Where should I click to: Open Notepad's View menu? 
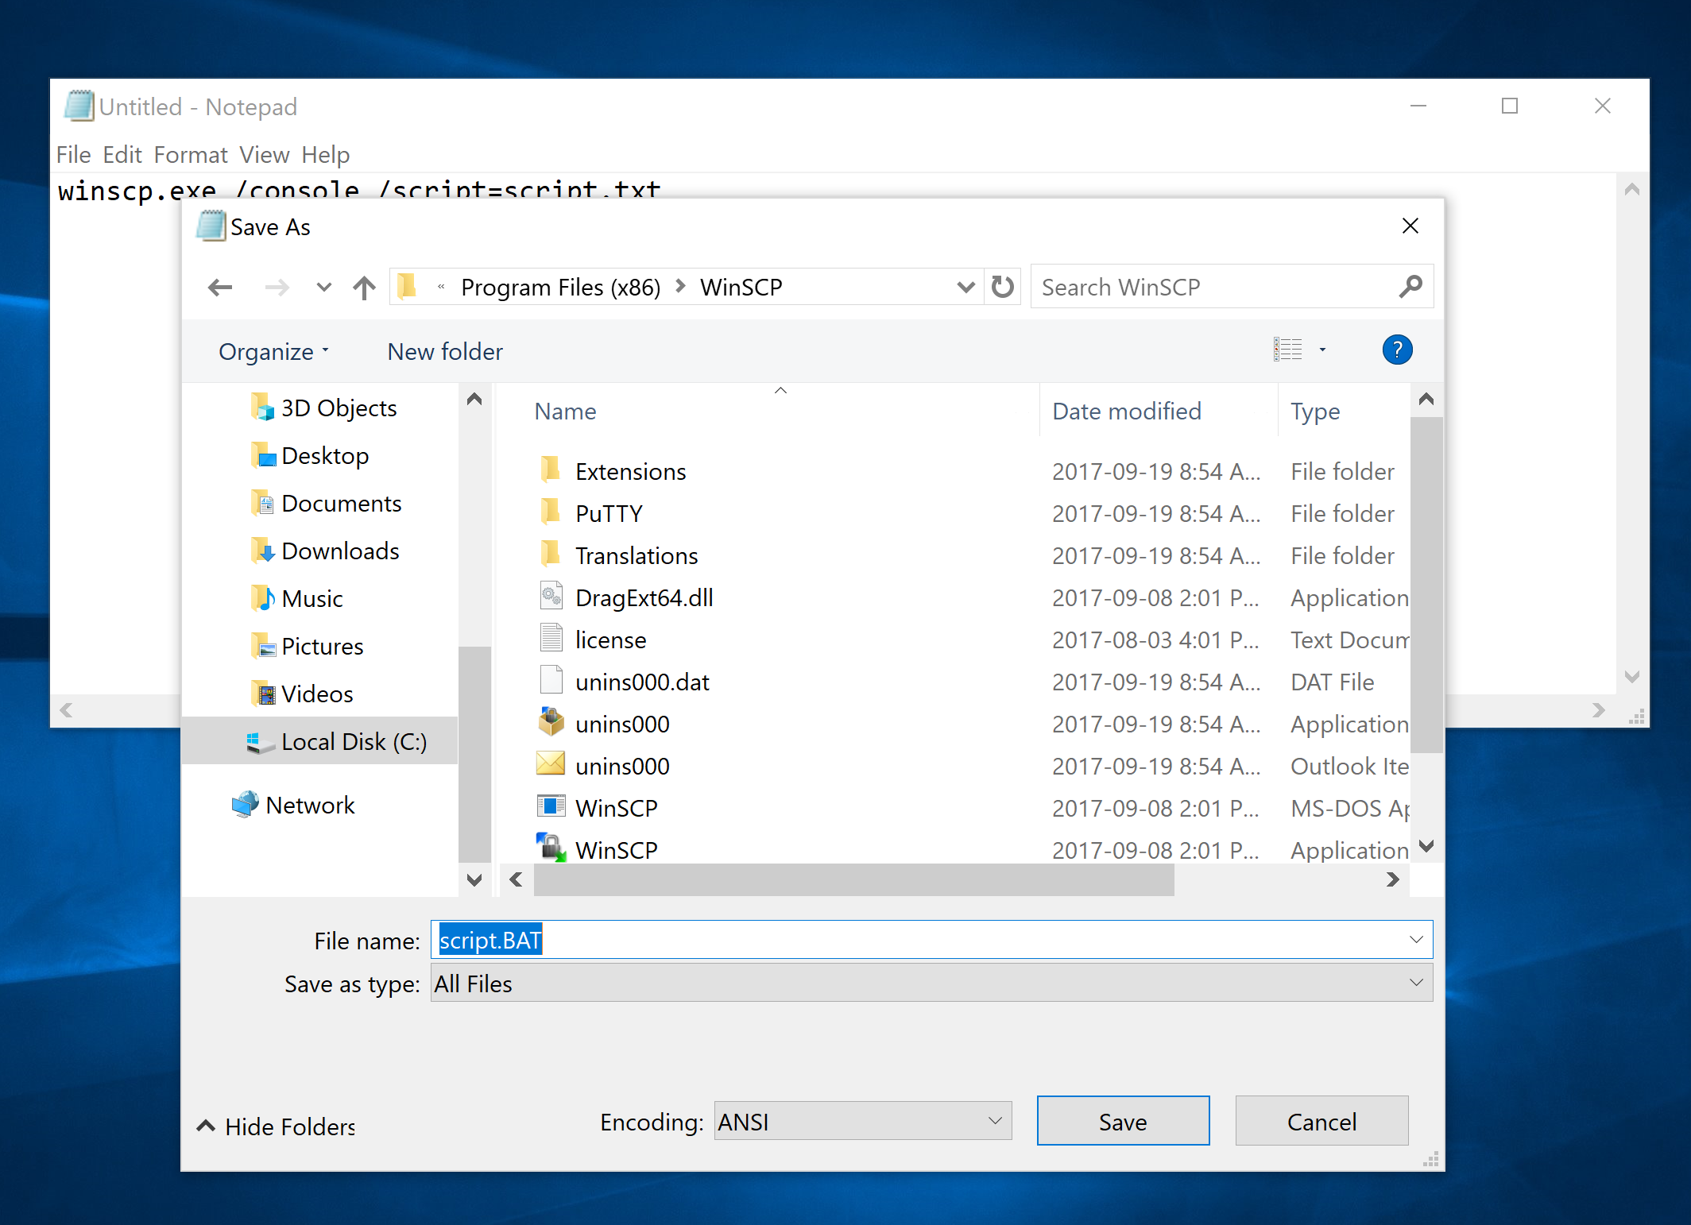tap(265, 154)
